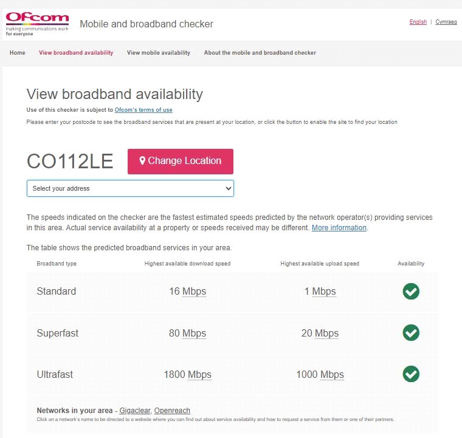Click the 16 Mbps Standard download speed
Screen dimensions: 462x438
187,292
